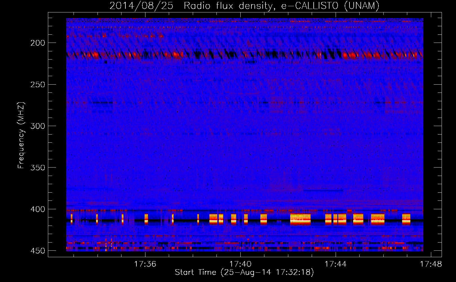Click the 17:40 time tick label

coord(240,264)
